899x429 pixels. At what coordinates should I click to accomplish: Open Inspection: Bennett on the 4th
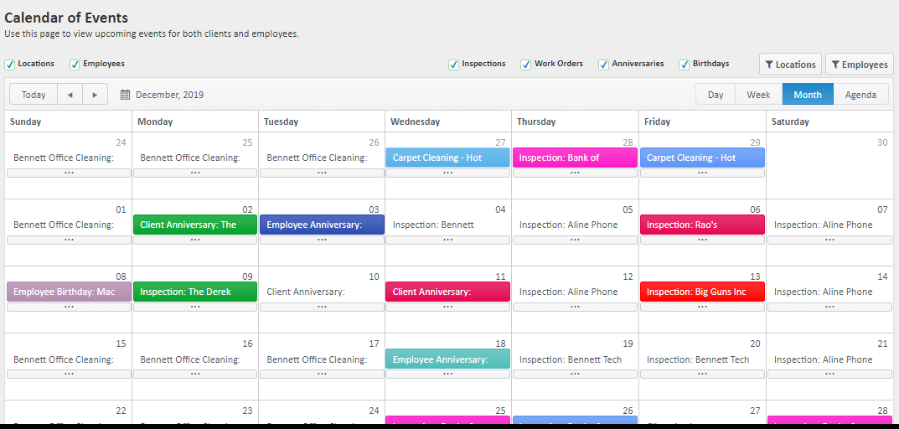pos(447,225)
